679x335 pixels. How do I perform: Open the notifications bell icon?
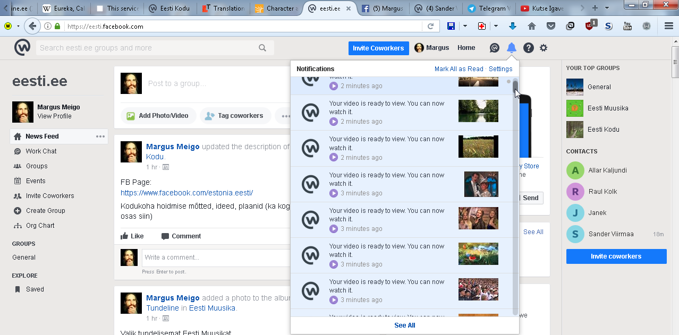coord(511,48)
